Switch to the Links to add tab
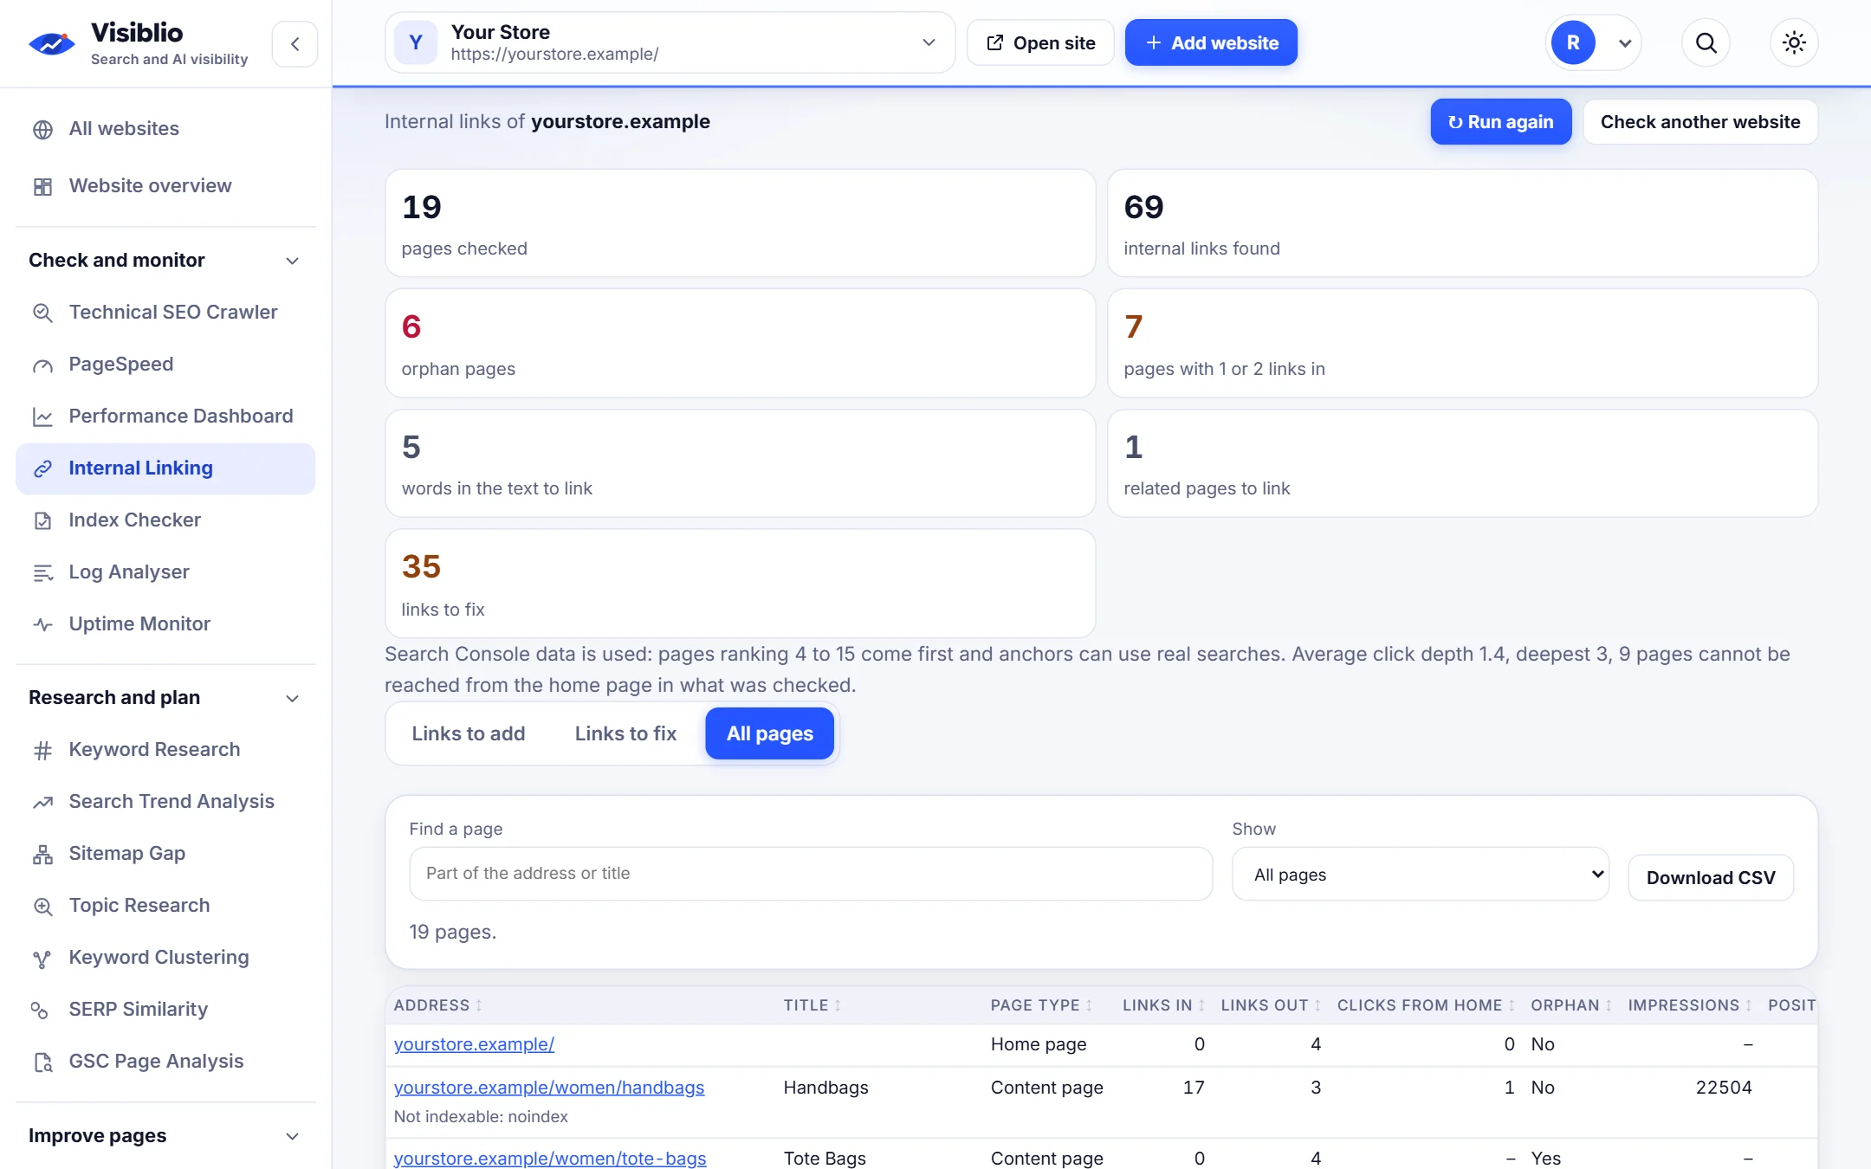 [469, 734]
